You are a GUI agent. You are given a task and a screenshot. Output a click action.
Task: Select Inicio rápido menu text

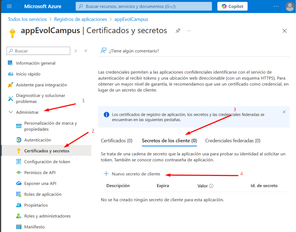point(28,74)
